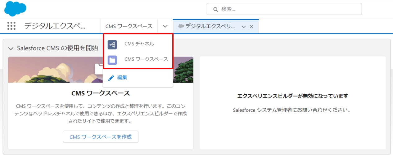Click the pencil icon beside 編集
The image size is (393, 155).
[111, 78]
